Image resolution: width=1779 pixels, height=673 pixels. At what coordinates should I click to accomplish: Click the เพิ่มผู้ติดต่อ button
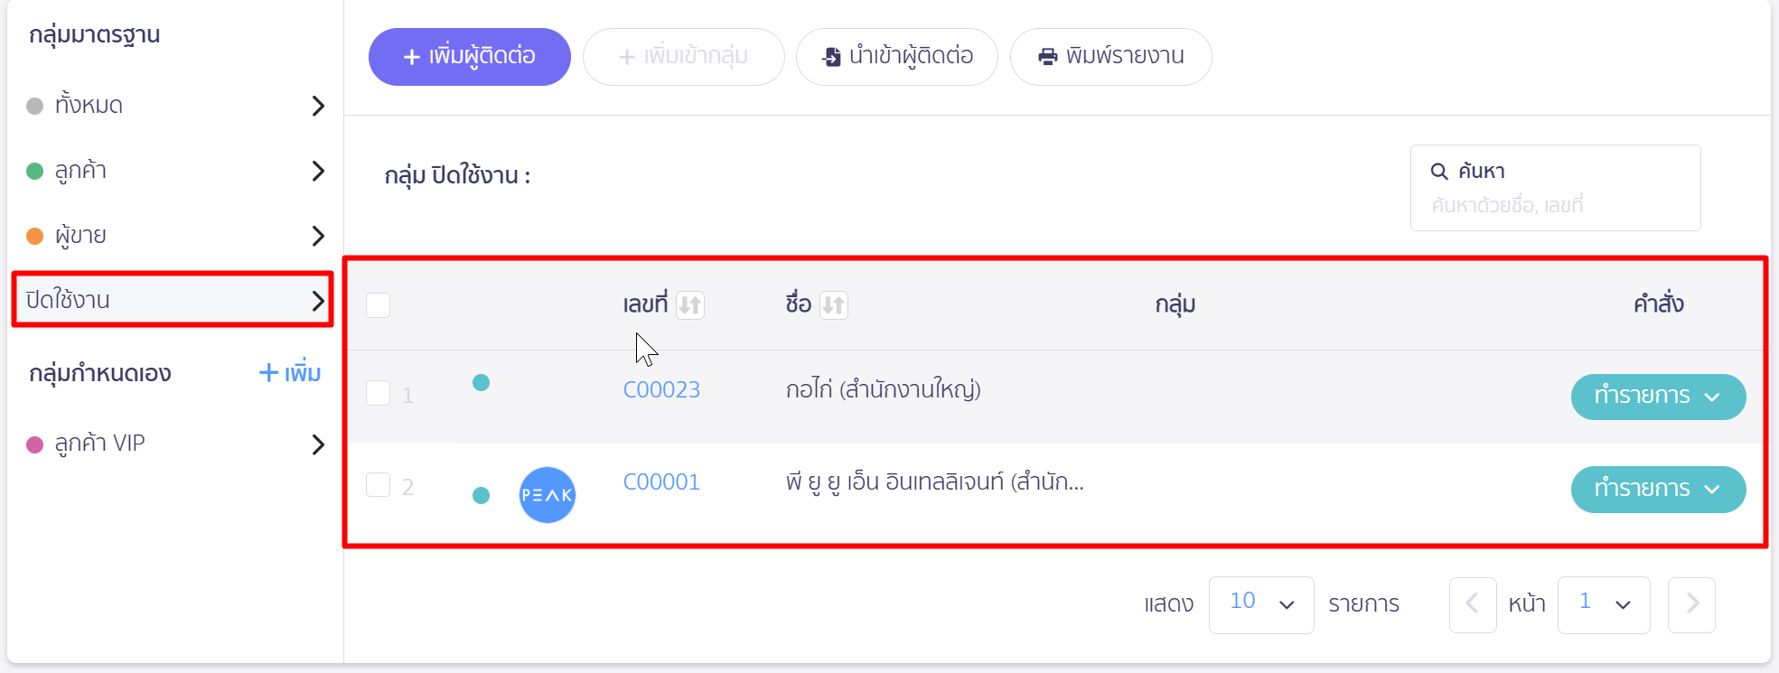(470, 57)
